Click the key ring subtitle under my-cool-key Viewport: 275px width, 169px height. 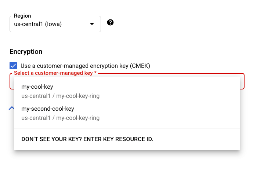point(61,96)
